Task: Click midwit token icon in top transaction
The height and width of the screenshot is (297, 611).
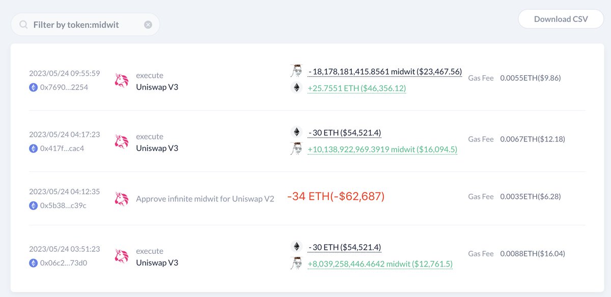Action: (296, 71)
